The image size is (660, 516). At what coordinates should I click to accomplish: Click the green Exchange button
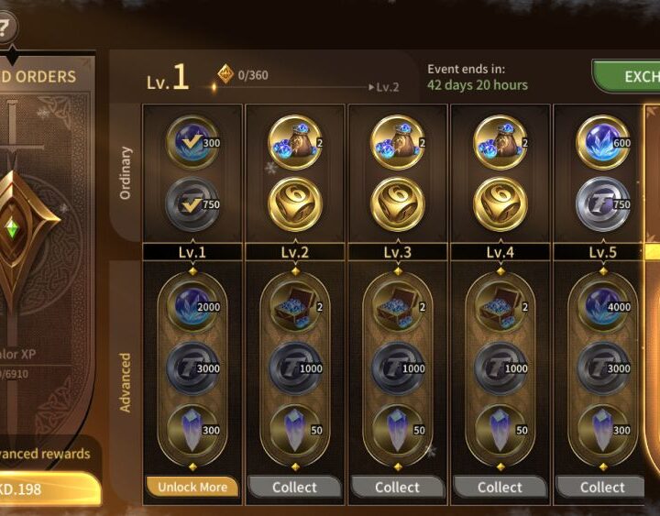pyautogui.click(x=626, y=76)
